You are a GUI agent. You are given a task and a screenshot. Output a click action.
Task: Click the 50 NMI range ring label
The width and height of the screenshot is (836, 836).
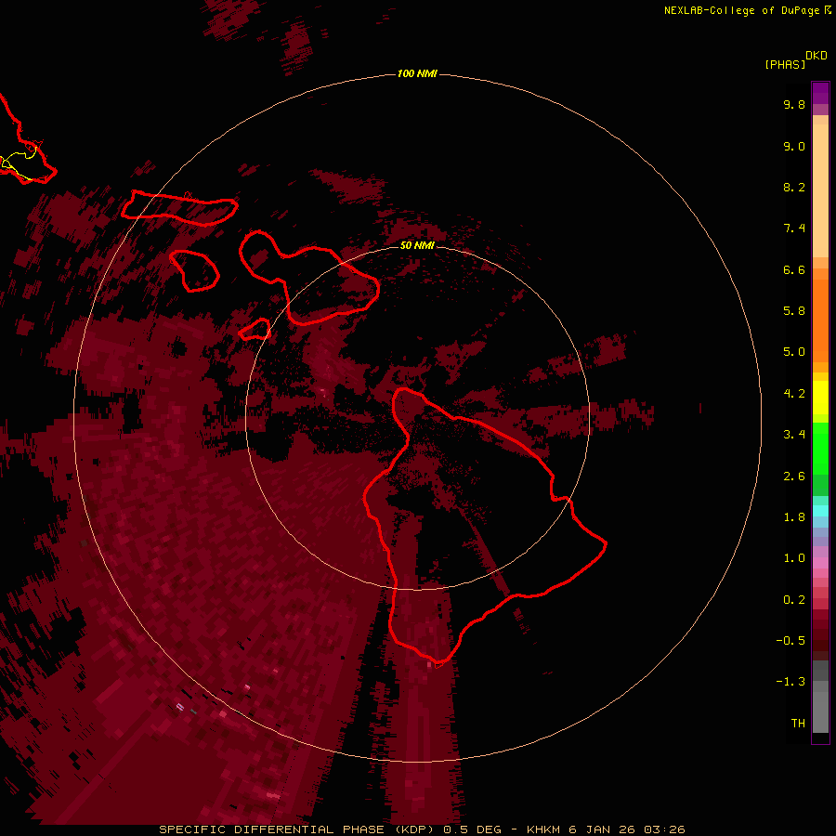tap(417, 245)
